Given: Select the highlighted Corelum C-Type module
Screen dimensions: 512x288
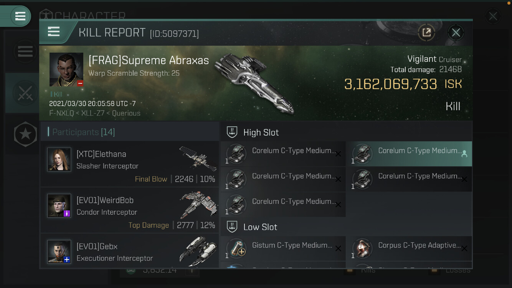Looking at the screenshot, I should (409, 154).
